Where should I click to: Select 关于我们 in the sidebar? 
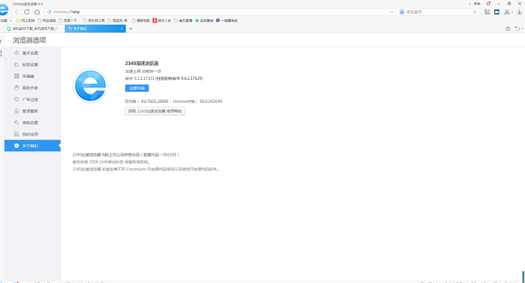32,145
